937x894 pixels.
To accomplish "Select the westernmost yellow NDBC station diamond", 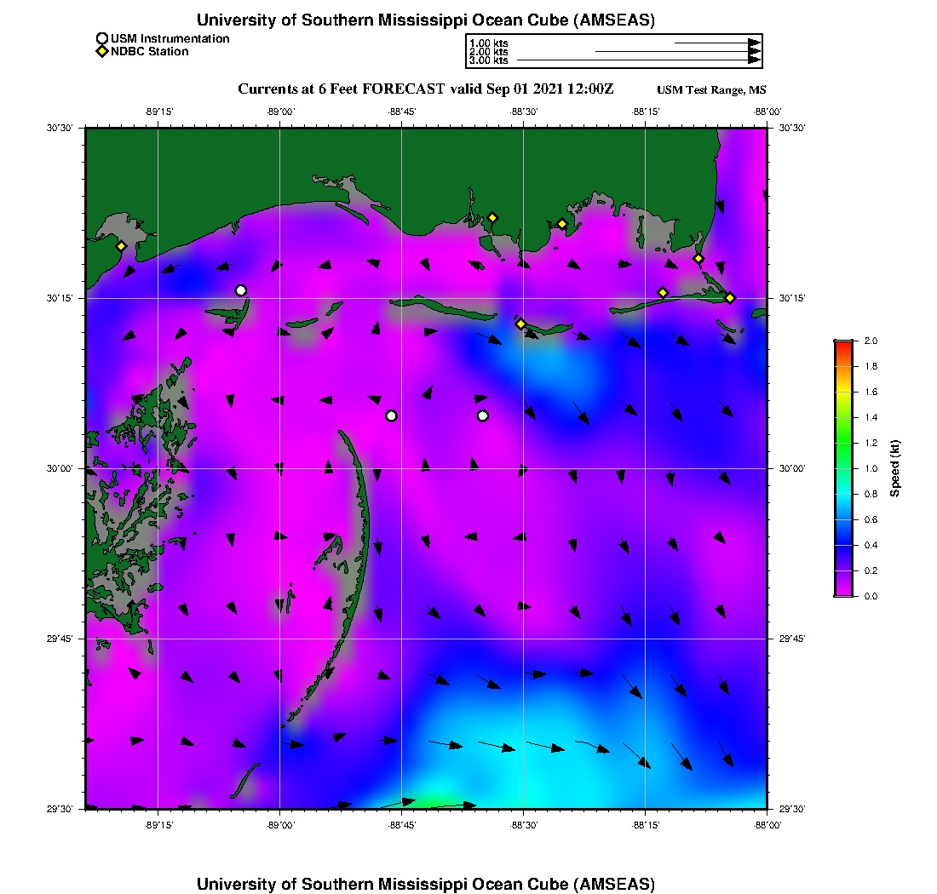I will click(x=122, y=246).
